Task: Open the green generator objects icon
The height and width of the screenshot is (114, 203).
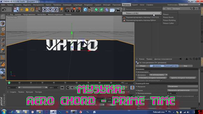Action: click(x=96, y=10)
